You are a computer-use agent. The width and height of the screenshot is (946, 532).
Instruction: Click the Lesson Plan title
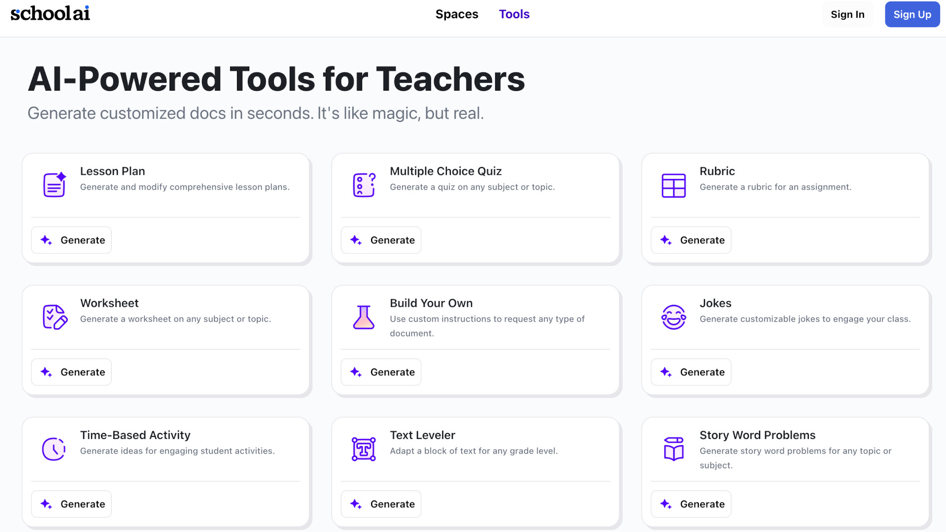pos(112,171)
